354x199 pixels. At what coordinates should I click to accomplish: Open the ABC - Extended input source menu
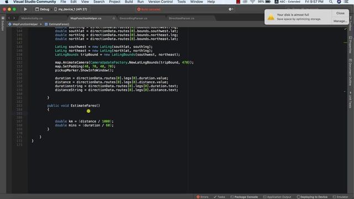point(288,2)
